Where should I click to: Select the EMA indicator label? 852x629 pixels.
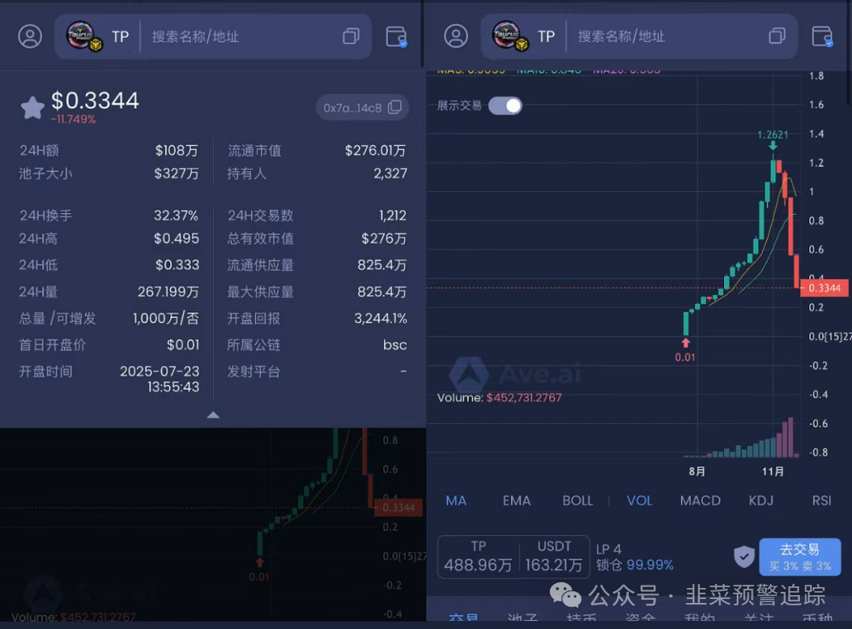coord(516,500)
